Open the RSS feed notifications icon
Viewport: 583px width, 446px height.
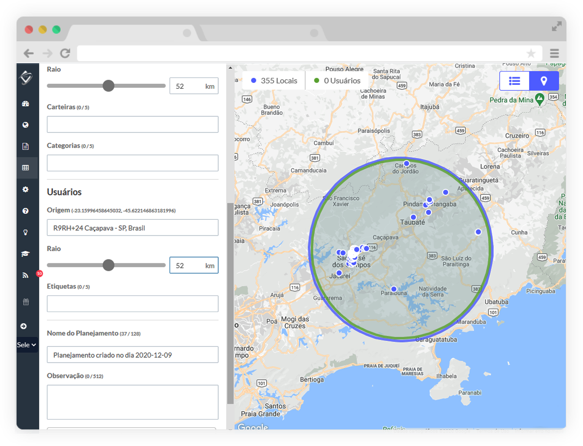tap(25, 275)
